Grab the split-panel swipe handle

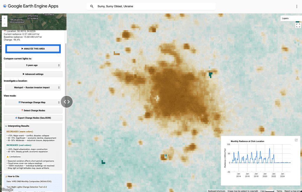[67, 102]
